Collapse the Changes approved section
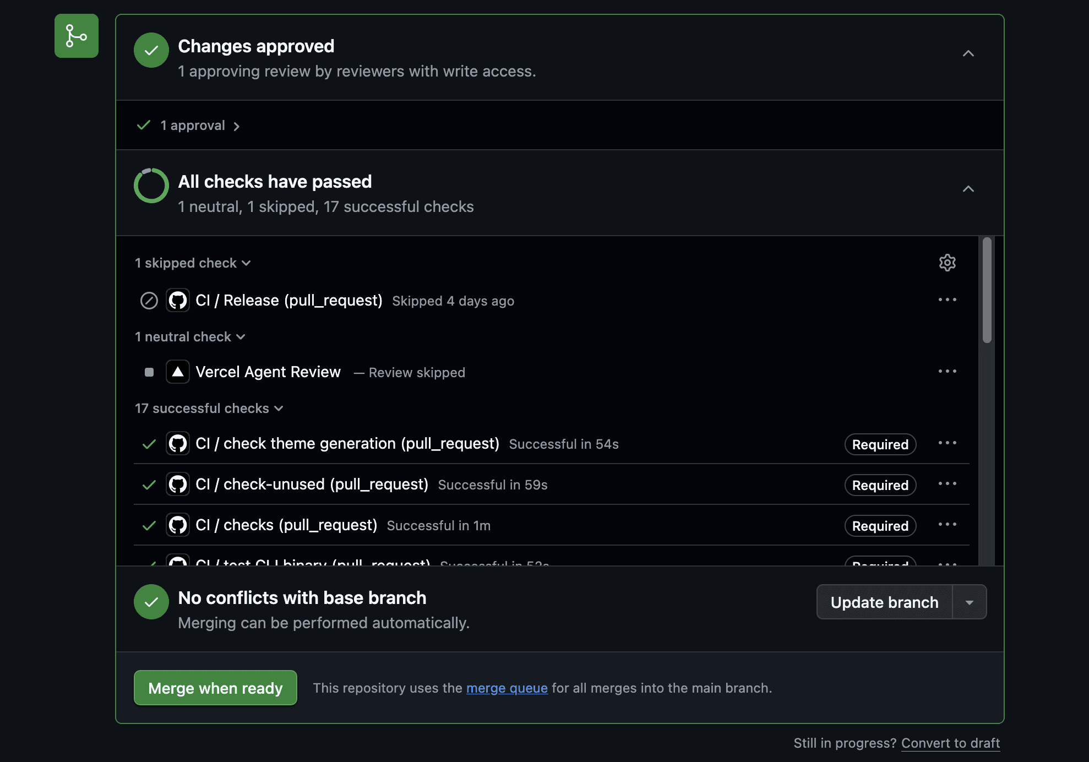Viewport: 1089px width, 762px height. [969, 53]
